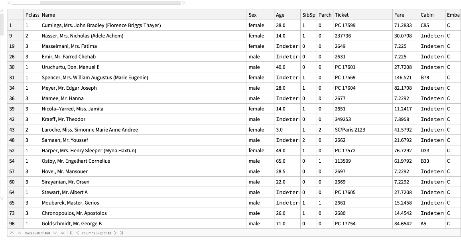The image size is (461, 244).
Task: Select the Name column header
Action: tap(144, 15)
